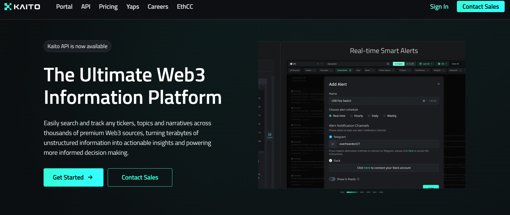
Task: Click the Slack logo icon
Action: [x=331, y=160]
